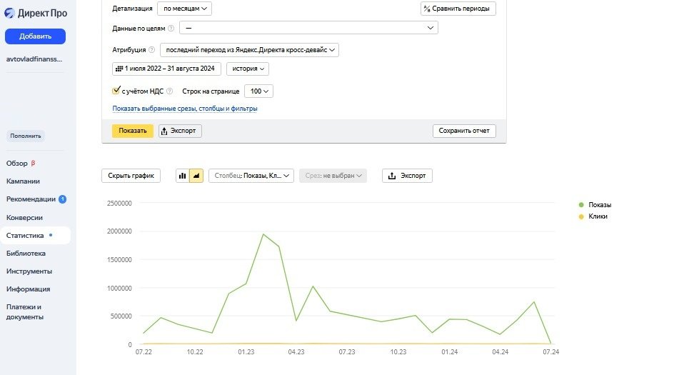Click the Сравнить периоды button
The width and height of the screenshot is (679, 375).
point(458,9)
